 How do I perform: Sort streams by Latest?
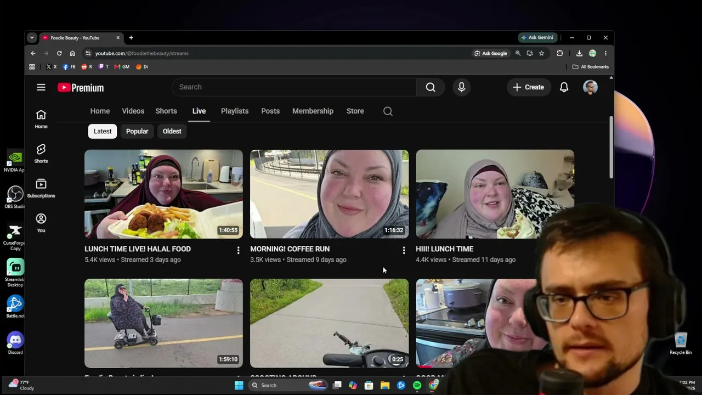(103, 132)
